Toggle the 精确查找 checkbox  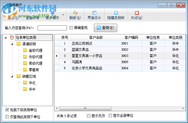coord(71,28)
